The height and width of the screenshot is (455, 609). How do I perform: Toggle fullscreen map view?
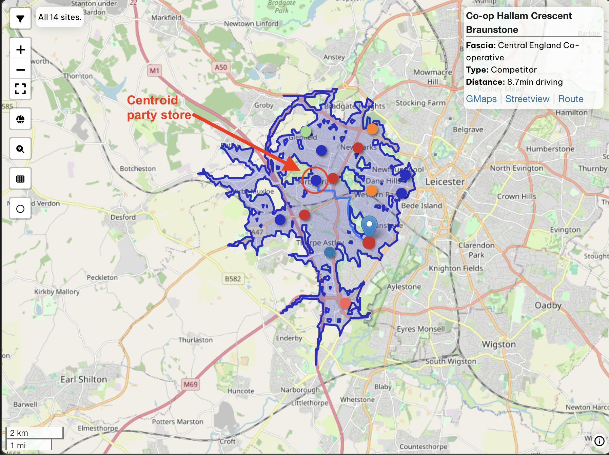[20, 89]
